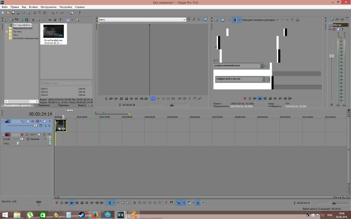This screenshot has width=351, height=219.
Task: Click the Render As toolbar icon
Action: [x=23, y=13]
